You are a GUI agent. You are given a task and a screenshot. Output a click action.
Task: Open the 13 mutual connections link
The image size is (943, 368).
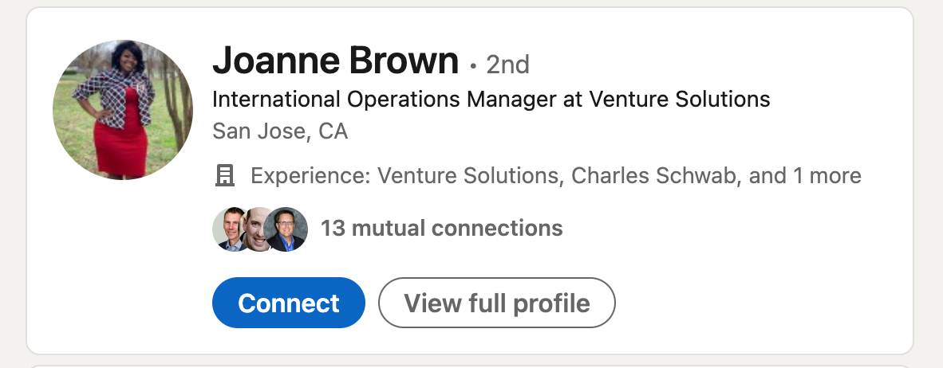(441, 229)
